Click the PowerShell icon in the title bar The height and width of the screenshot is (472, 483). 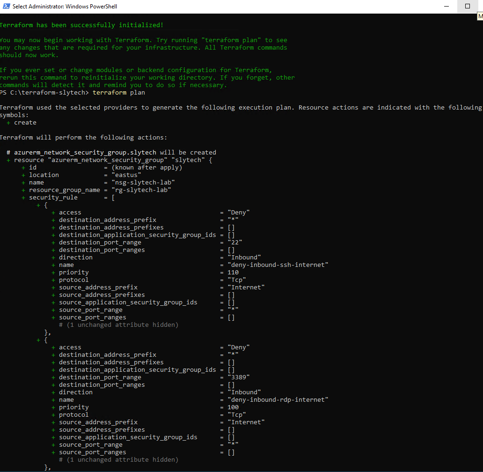point(6,6)
